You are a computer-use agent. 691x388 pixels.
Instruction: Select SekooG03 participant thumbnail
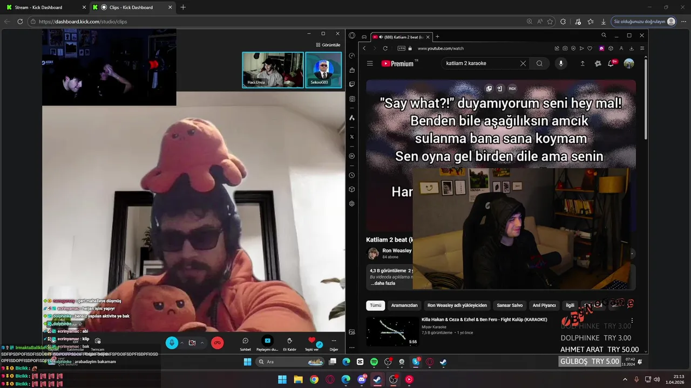click(323, 70)
